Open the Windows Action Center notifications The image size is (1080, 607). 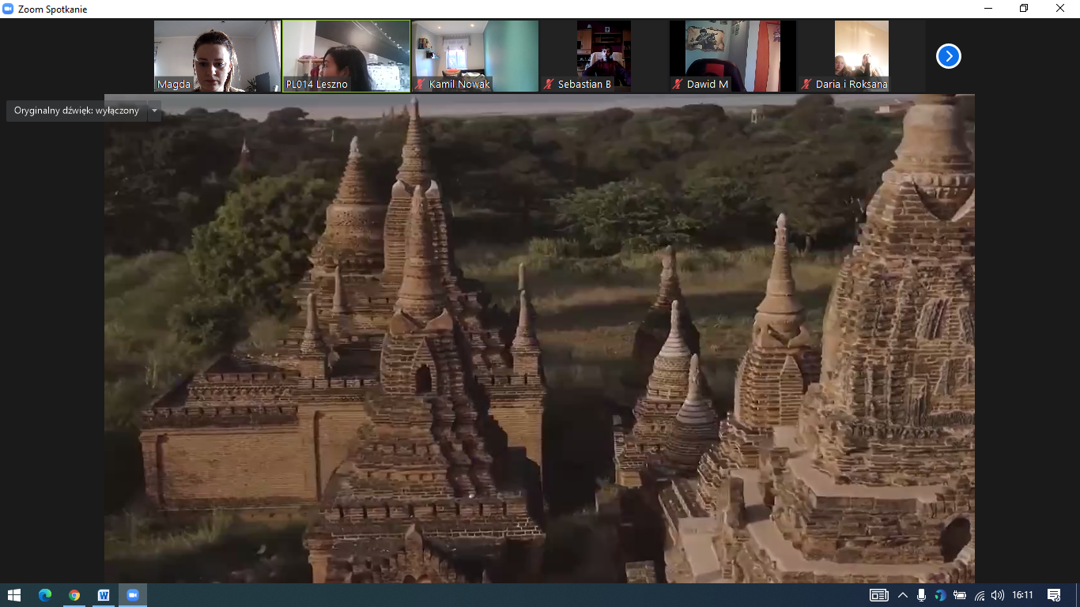pyautogui.click(x=1054, y=595)
